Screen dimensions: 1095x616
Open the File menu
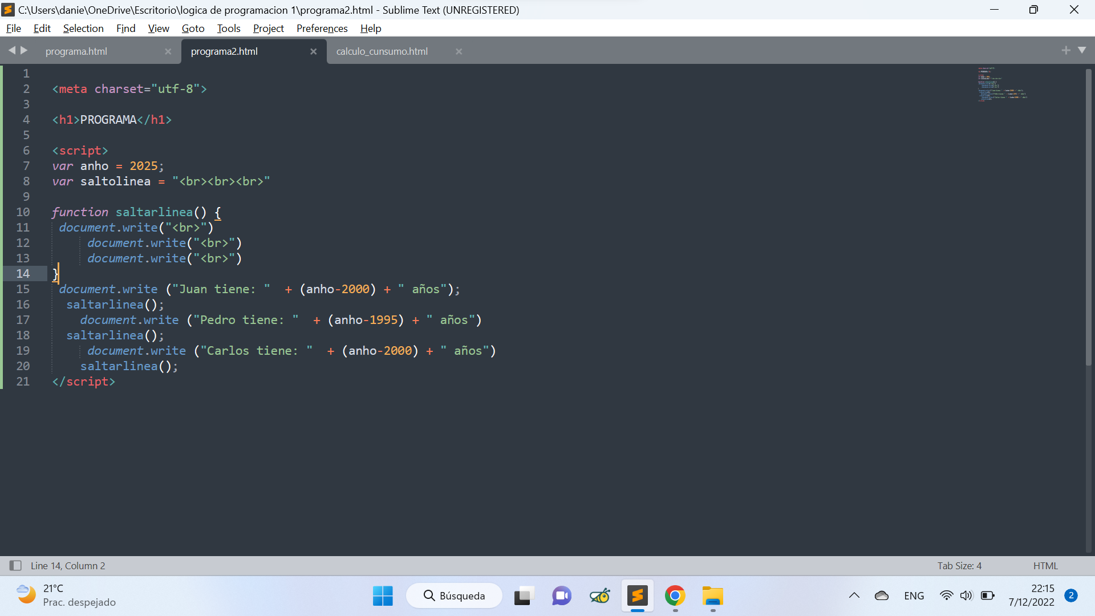tap(14, 29)
